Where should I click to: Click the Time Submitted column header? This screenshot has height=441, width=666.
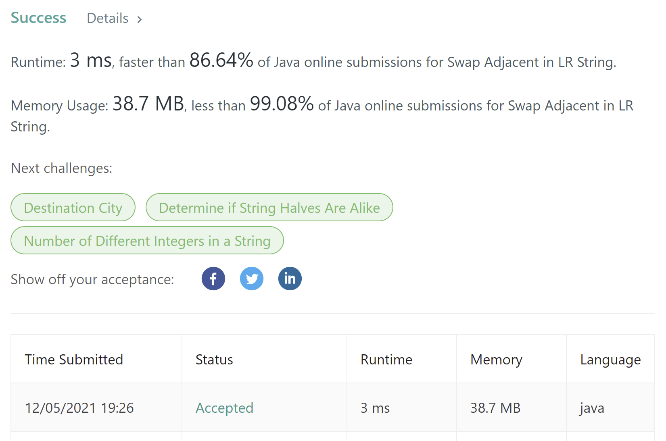tap(74, 359)
